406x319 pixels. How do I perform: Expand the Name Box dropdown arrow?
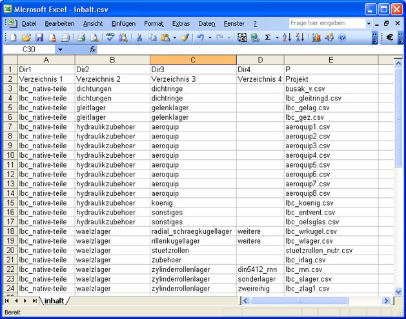pos(60,50)
